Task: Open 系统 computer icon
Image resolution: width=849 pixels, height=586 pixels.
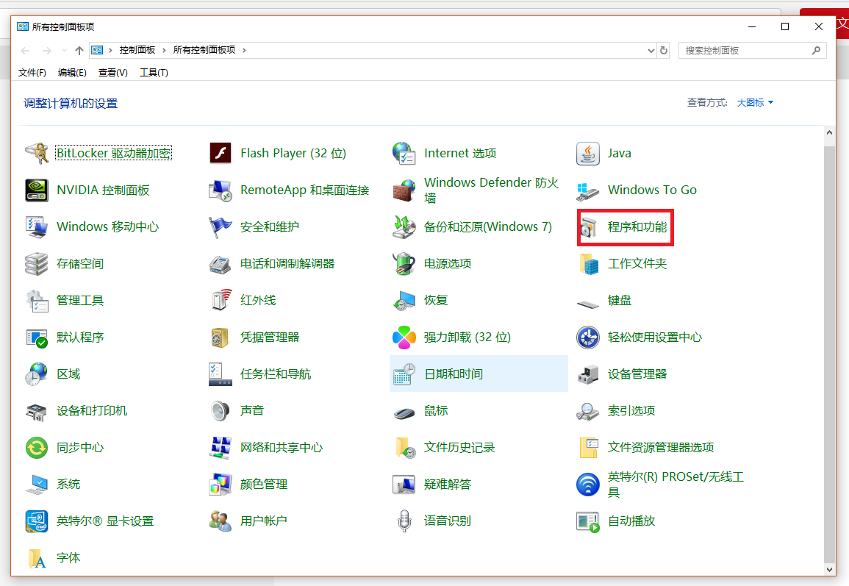Action: (x=37, y=485)
